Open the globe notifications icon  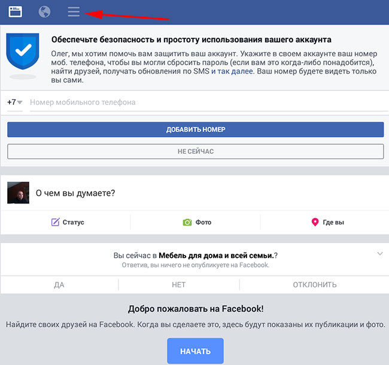click(44, 11)
